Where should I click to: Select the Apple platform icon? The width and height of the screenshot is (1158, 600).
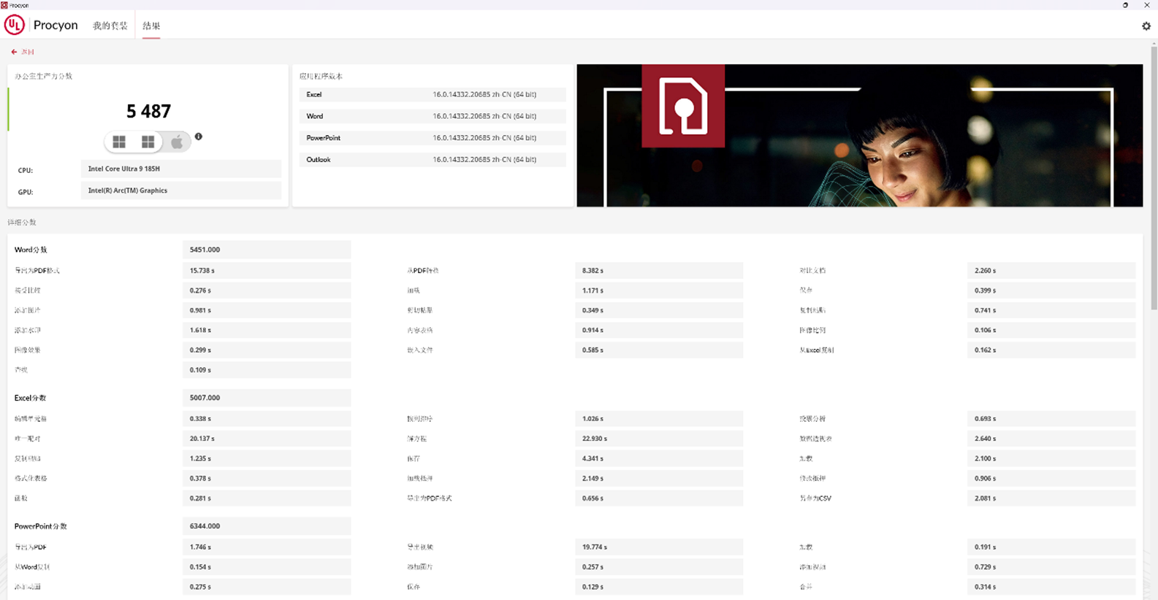point(177,142)
